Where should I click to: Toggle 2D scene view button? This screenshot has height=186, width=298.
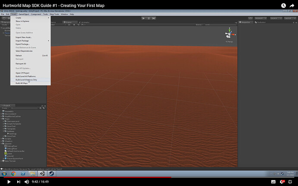tap(69, 25)
